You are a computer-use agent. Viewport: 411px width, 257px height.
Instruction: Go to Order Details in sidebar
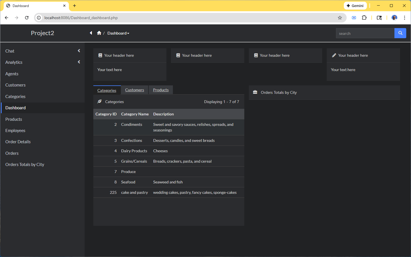pos(18,142)
